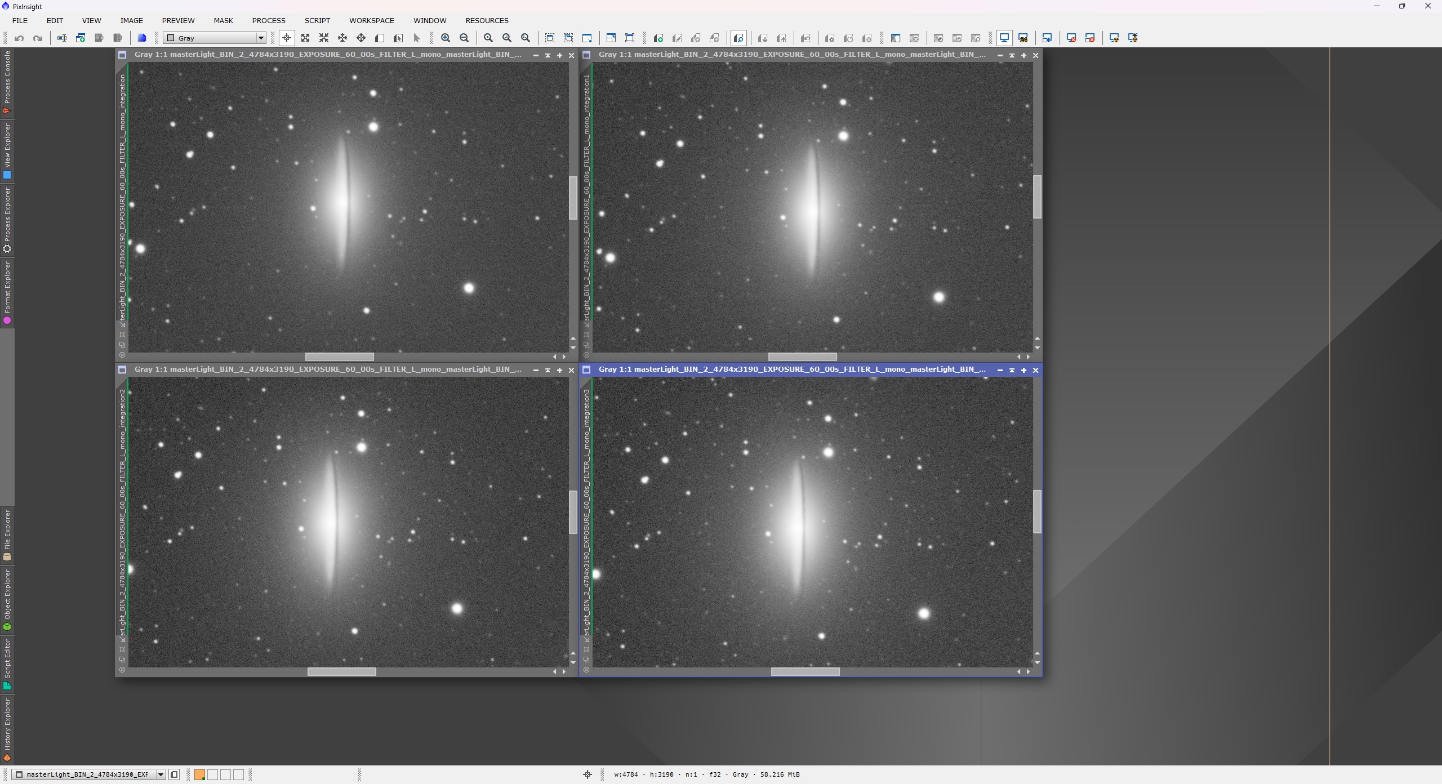Click scroll-right arrow in top-left window
The width and height of the screenshot is (1442, 784).
click(x=564, y=357)
